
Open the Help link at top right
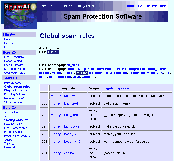click(163, 6)
